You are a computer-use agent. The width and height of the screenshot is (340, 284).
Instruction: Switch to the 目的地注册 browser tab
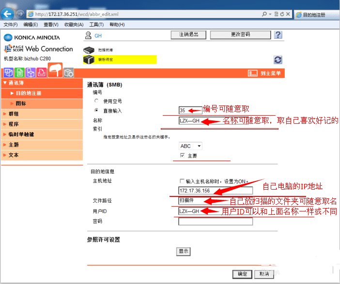point(317,15)
